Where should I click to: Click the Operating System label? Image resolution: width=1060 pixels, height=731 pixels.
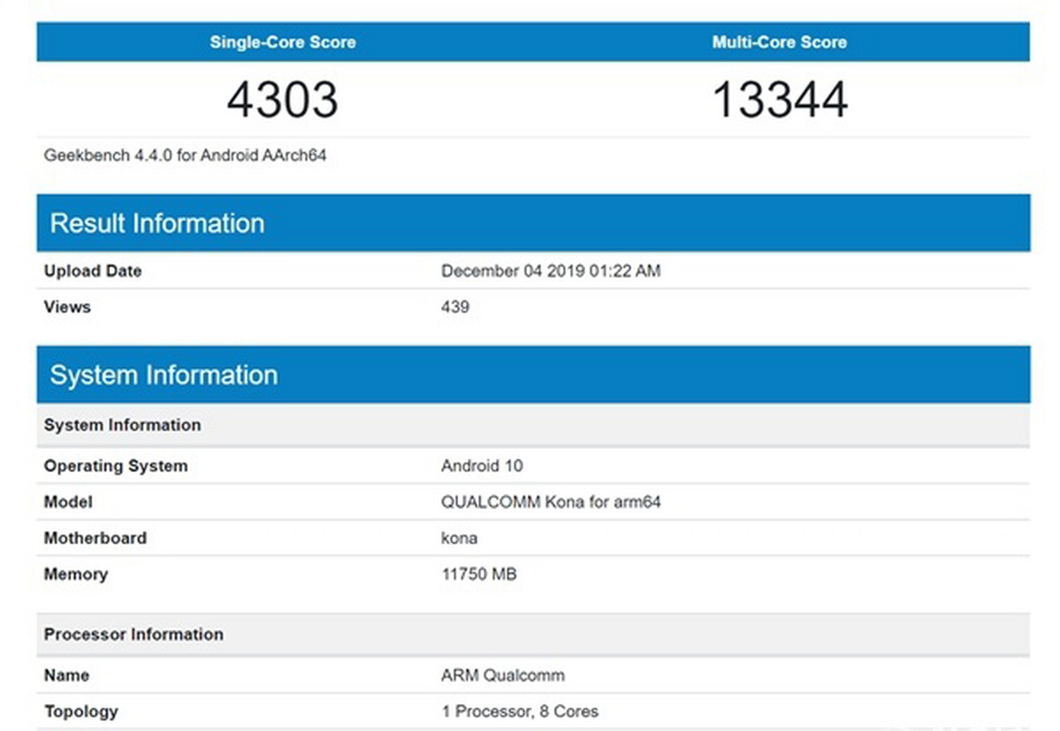tap(116, 466)
